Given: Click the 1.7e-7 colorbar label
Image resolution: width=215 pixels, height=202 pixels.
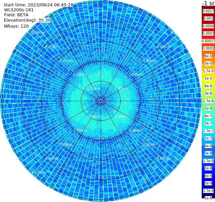Looking at the screenshot, I should point(208,131).
